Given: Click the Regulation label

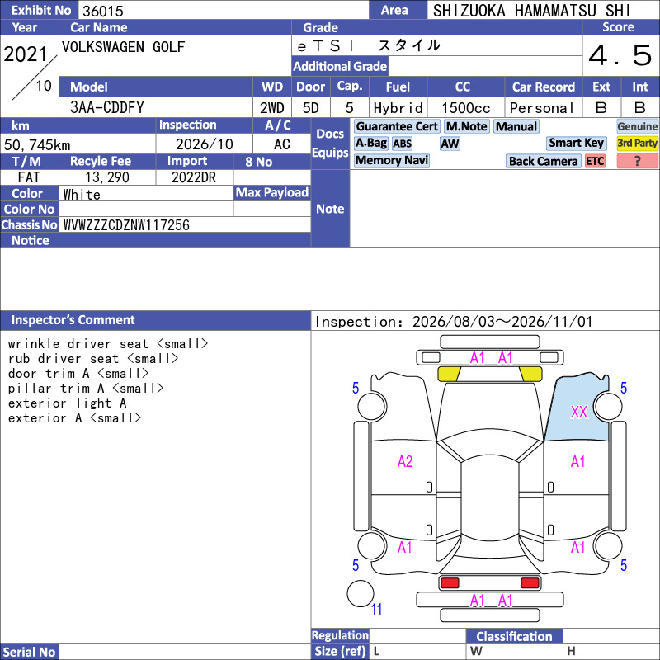Looking at the screenshot, I should pos(340,635).
